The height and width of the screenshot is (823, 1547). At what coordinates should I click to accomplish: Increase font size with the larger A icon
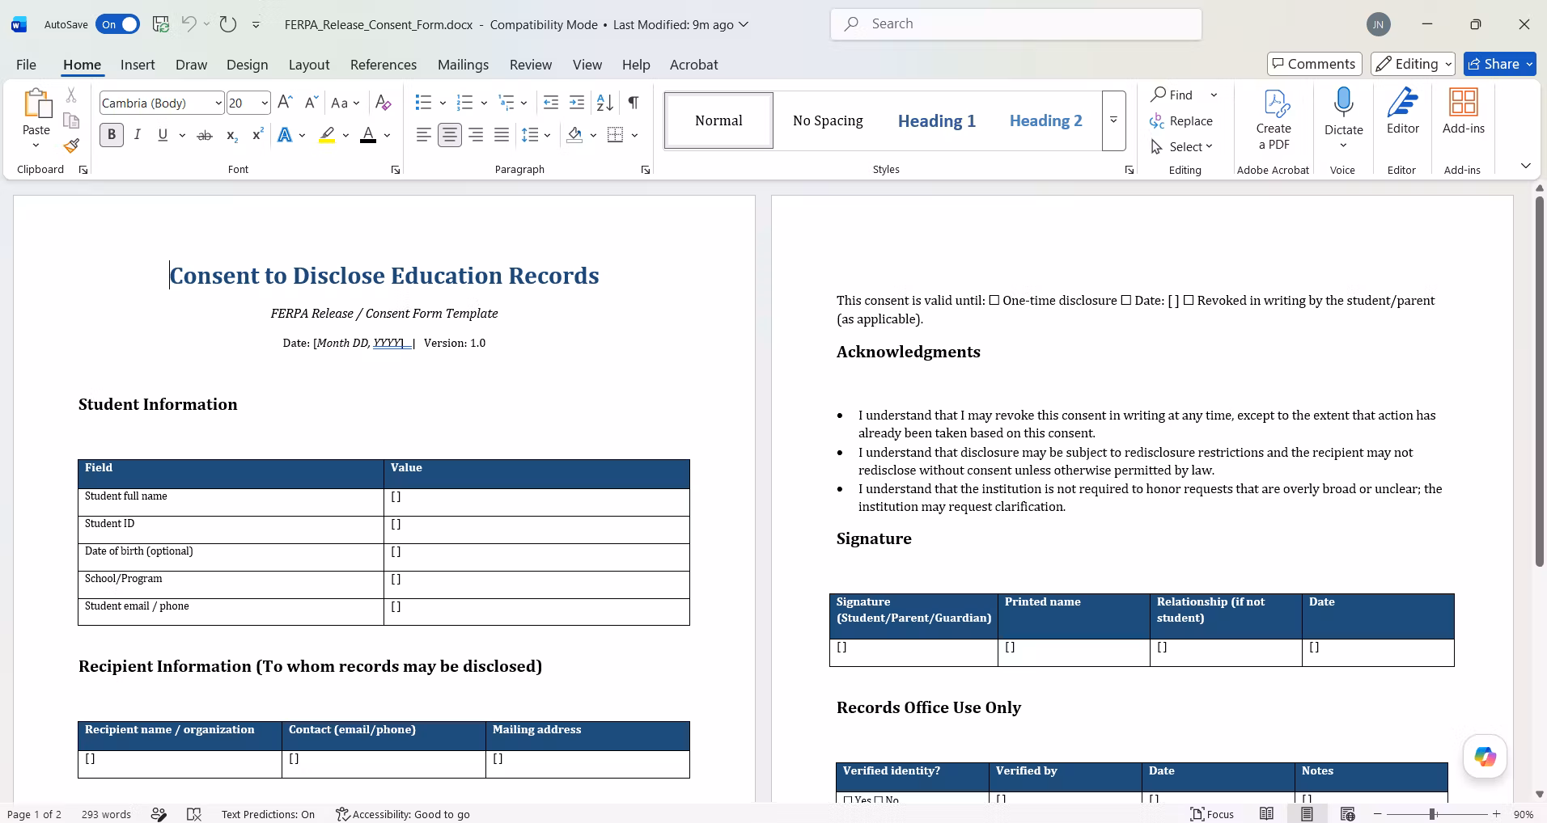(285, 103)
